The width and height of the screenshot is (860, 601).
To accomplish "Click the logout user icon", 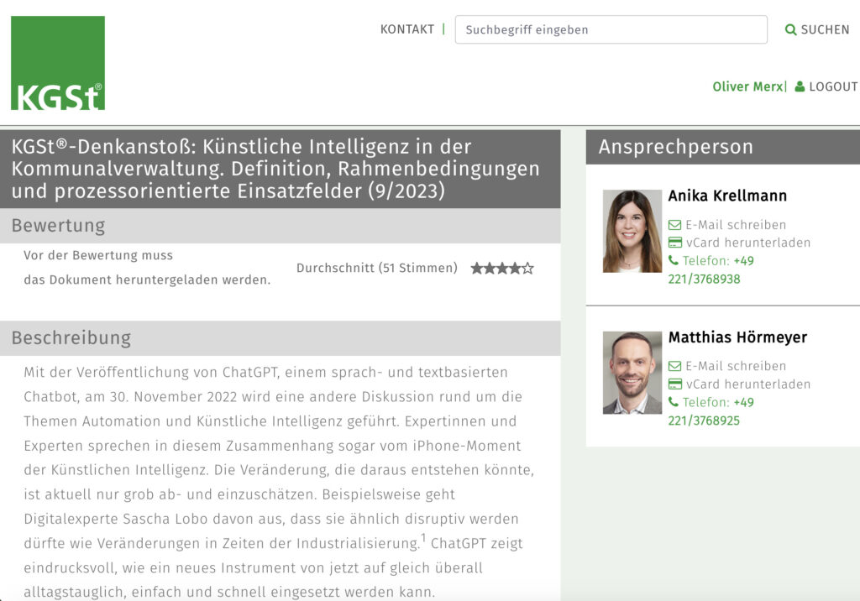I will click(800, 86).
